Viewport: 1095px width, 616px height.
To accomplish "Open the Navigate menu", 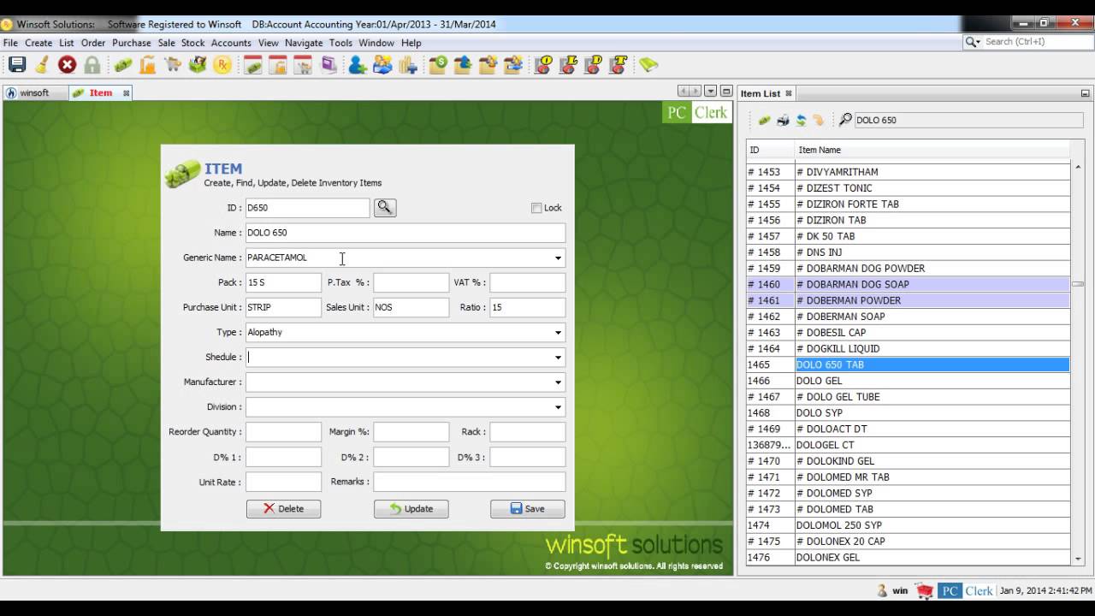I will click(x=304, y=43).
